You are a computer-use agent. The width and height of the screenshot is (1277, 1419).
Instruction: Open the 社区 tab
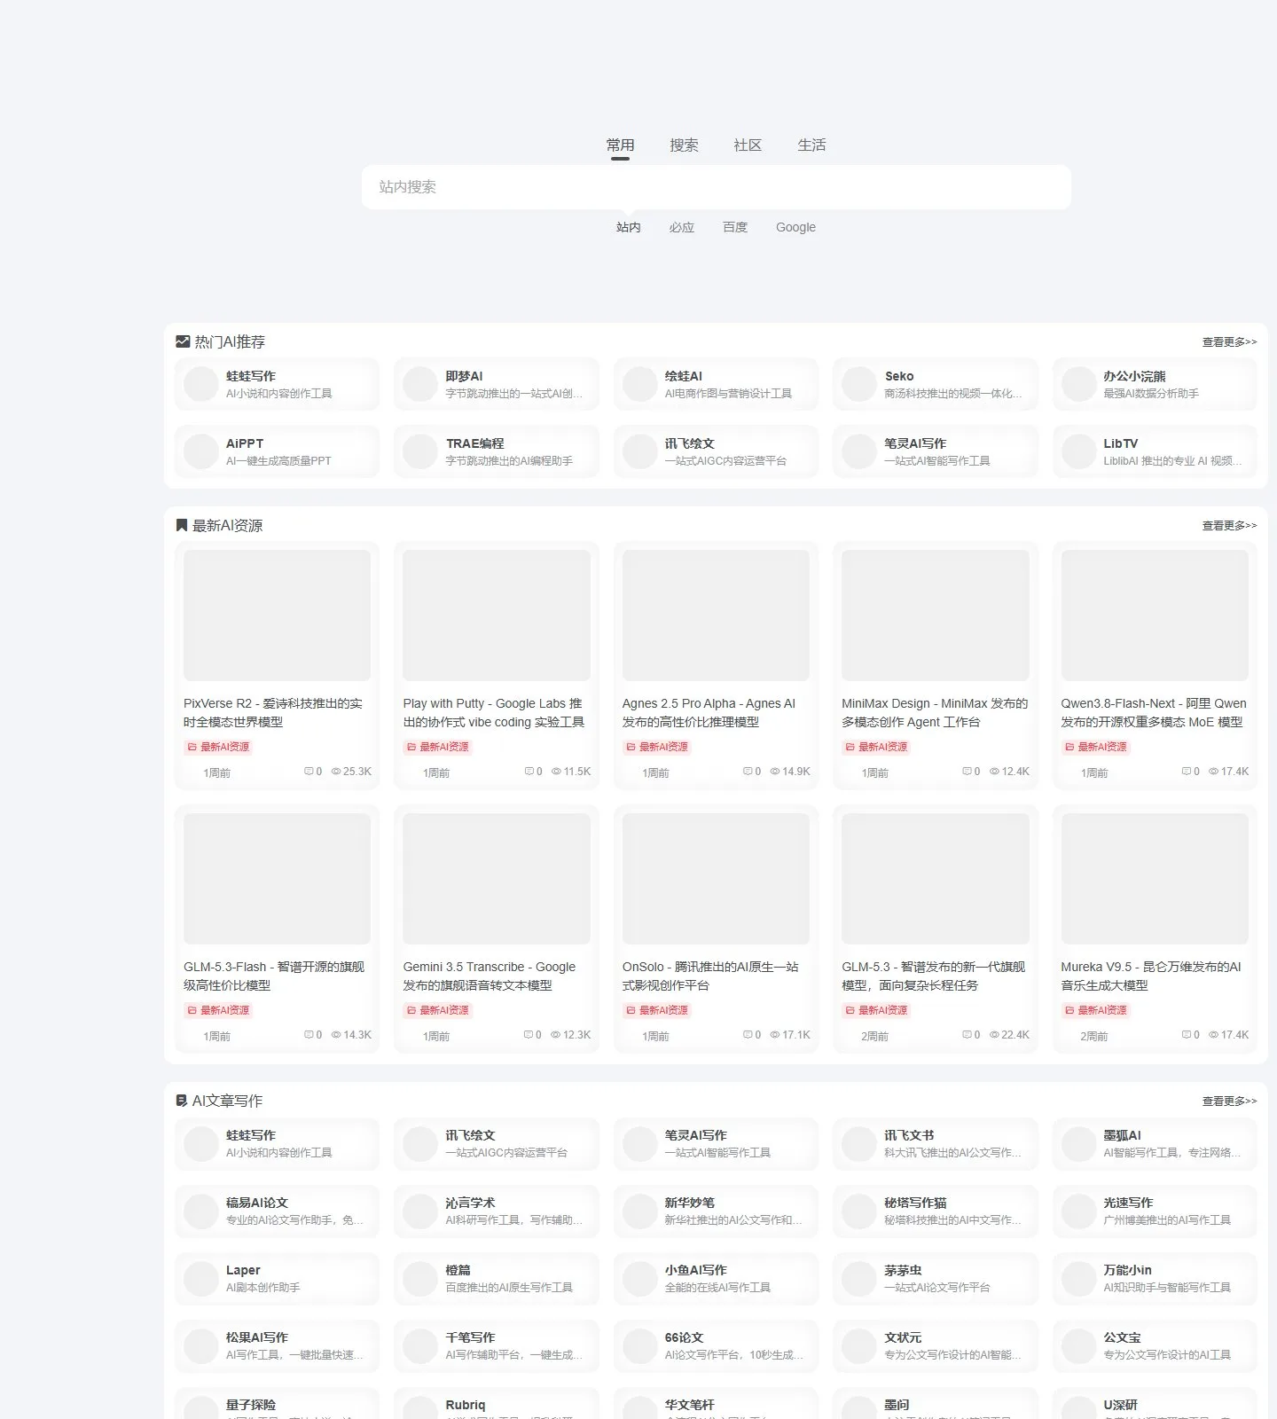coord(748,145)
